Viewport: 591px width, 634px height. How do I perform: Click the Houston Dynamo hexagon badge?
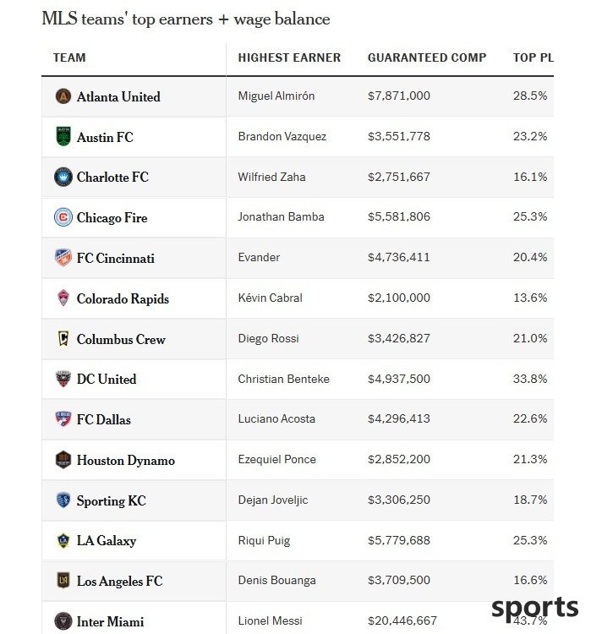pos(63,459)
